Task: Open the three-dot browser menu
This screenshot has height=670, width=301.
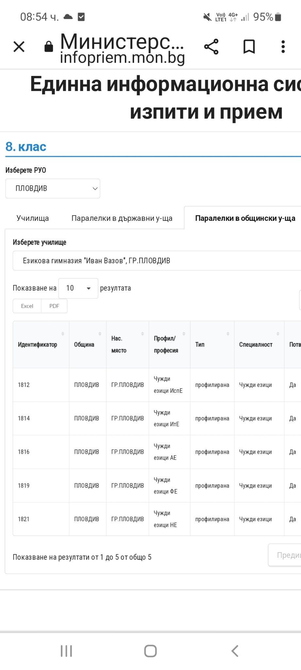Action: click(283, 47)
